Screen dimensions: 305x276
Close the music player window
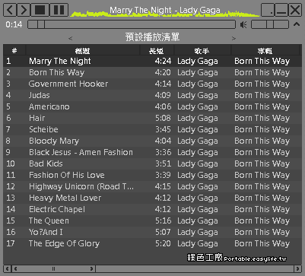295,10
